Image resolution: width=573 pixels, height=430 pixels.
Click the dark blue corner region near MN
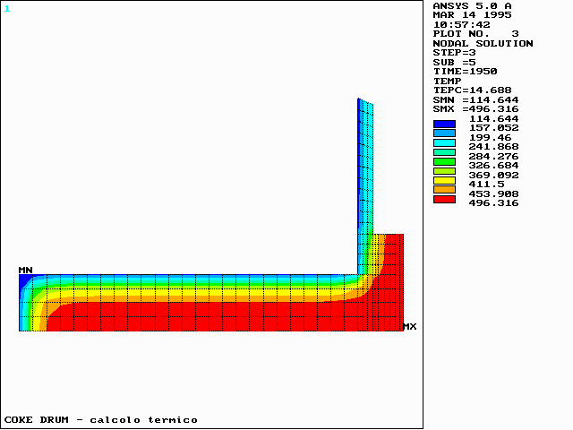(25, 280)
